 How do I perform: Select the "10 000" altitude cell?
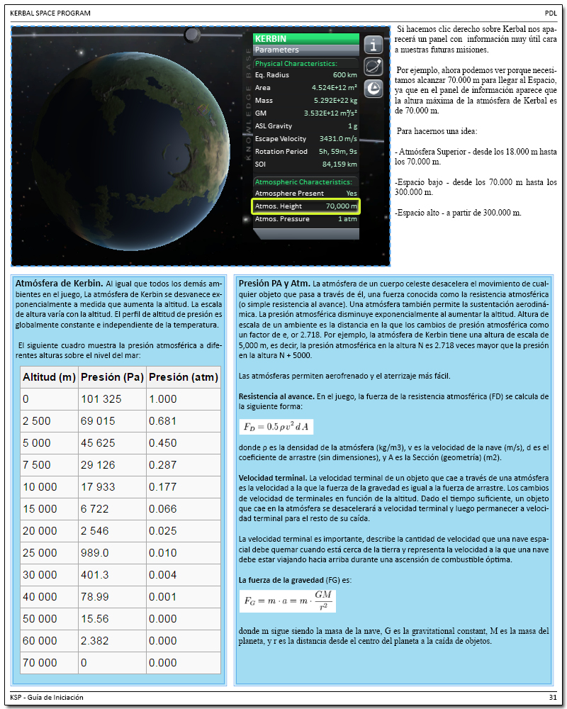[50, 487]
